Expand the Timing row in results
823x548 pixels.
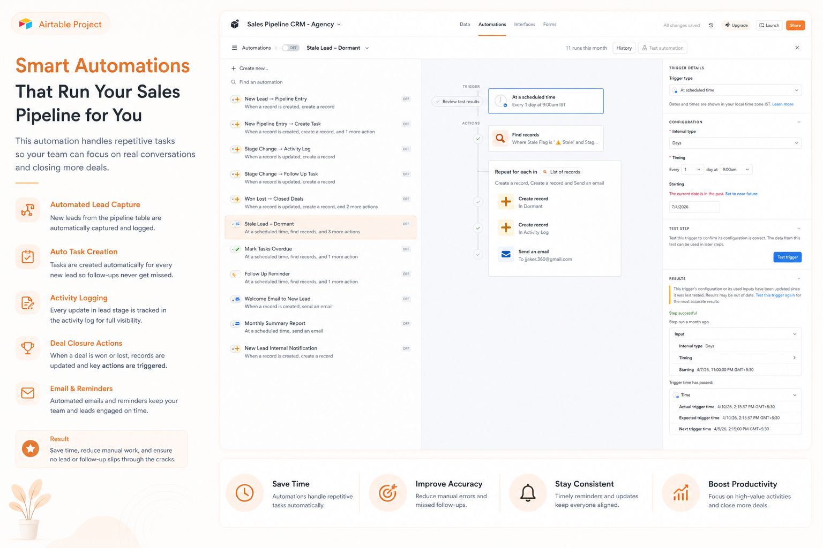coord(736,358)
